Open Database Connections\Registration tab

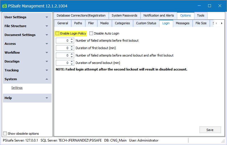coord(81,15)
